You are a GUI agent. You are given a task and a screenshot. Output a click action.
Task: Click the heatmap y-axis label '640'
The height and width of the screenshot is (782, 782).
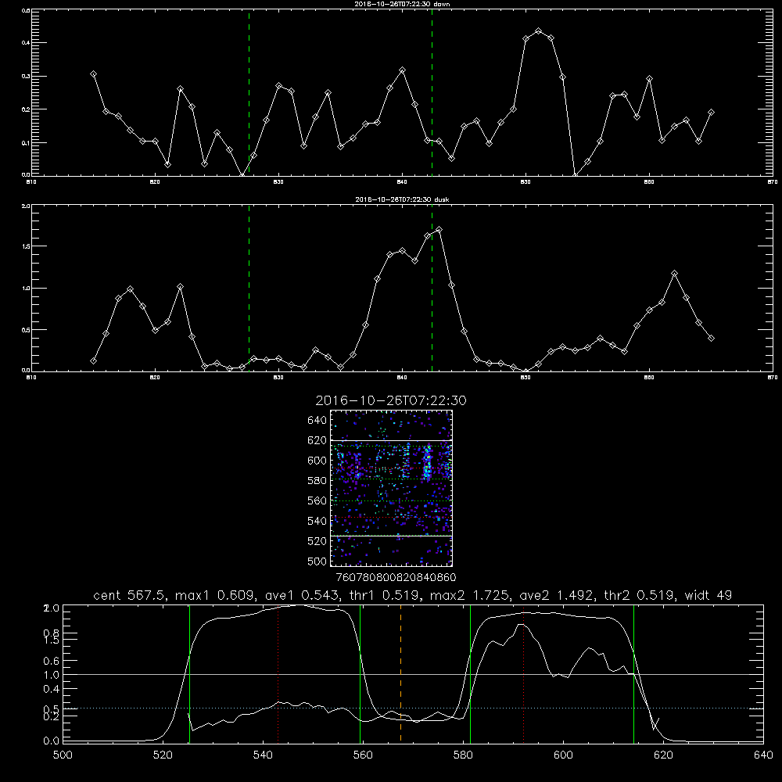tap(317, 421)
